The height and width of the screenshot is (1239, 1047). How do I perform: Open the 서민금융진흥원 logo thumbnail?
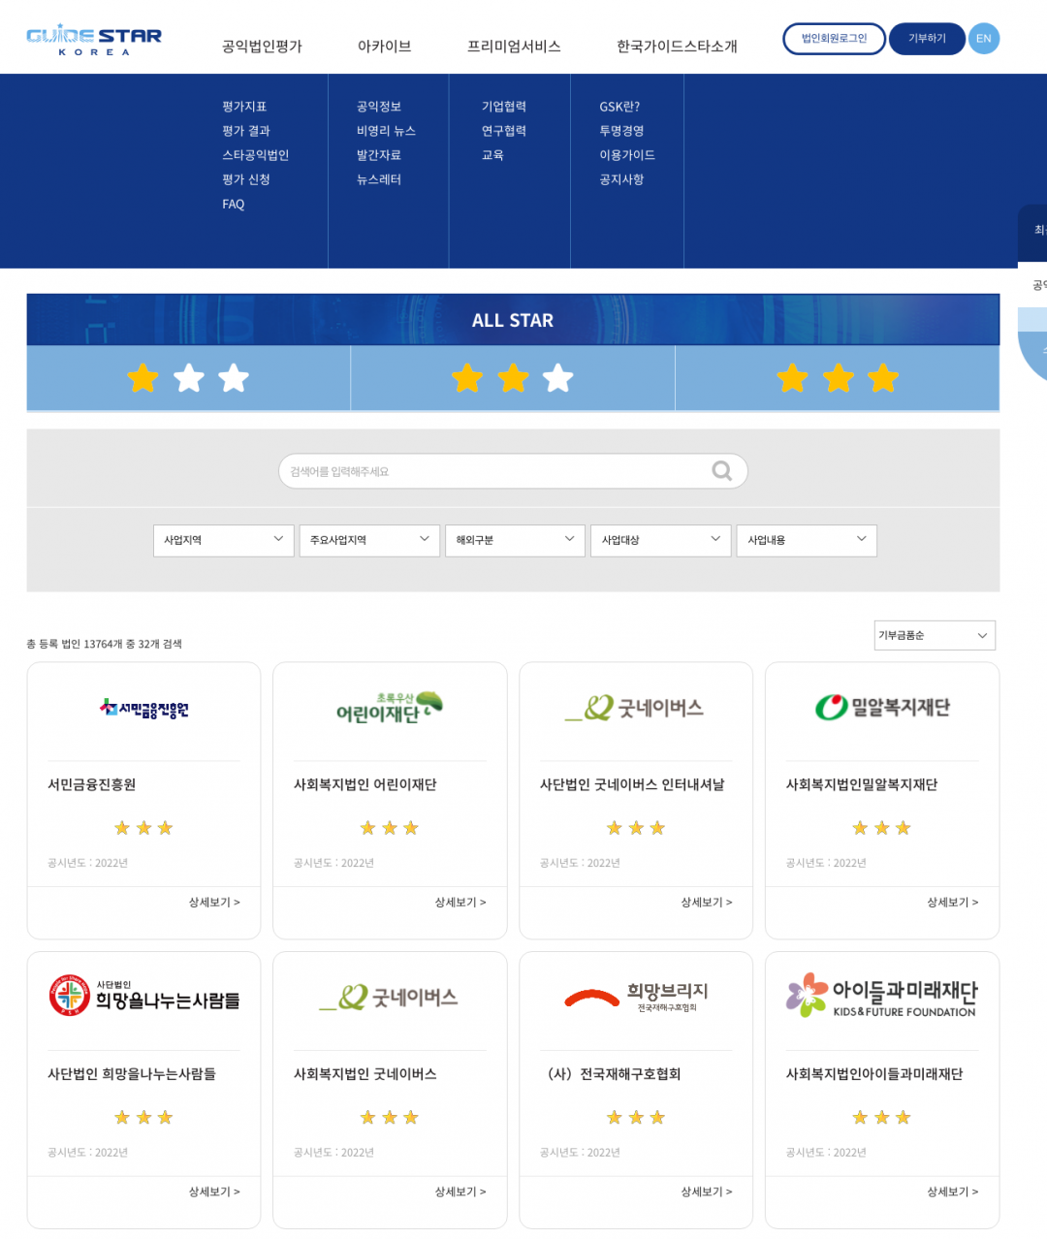click(143, 709)
